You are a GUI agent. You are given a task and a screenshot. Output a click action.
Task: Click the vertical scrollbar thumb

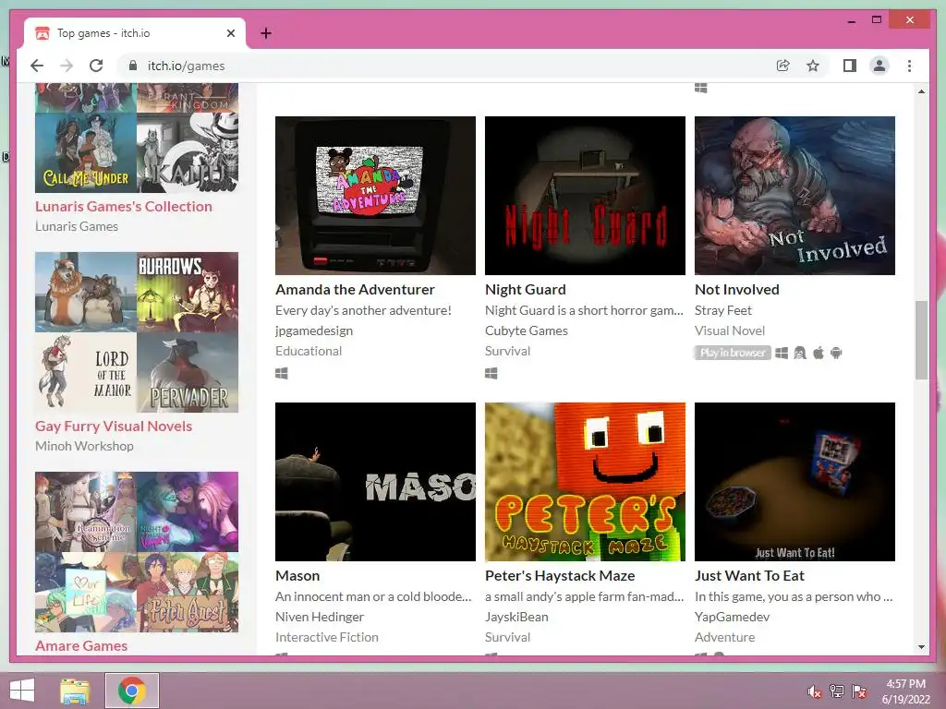[921, 340]
